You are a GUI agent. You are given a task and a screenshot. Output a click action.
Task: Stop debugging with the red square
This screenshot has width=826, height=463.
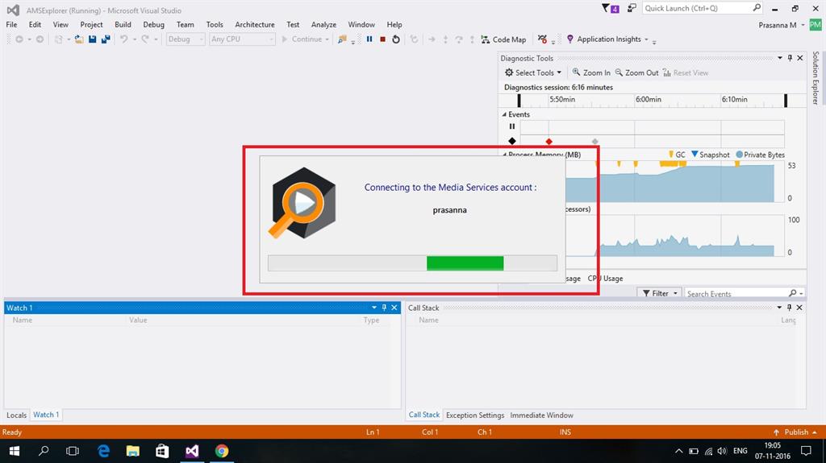(x=383, y=39)
